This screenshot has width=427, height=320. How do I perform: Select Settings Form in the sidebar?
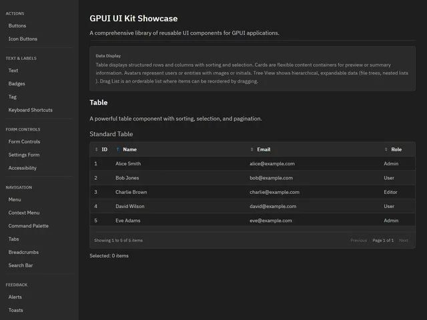point(24,155)
